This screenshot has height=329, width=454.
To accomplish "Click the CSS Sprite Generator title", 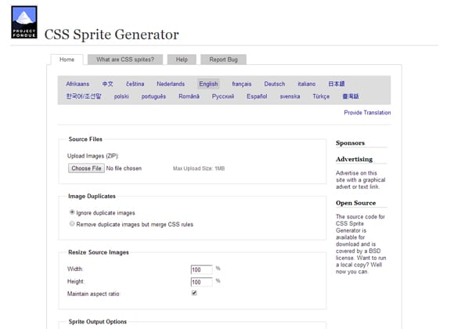I will [x=111, y=34].
